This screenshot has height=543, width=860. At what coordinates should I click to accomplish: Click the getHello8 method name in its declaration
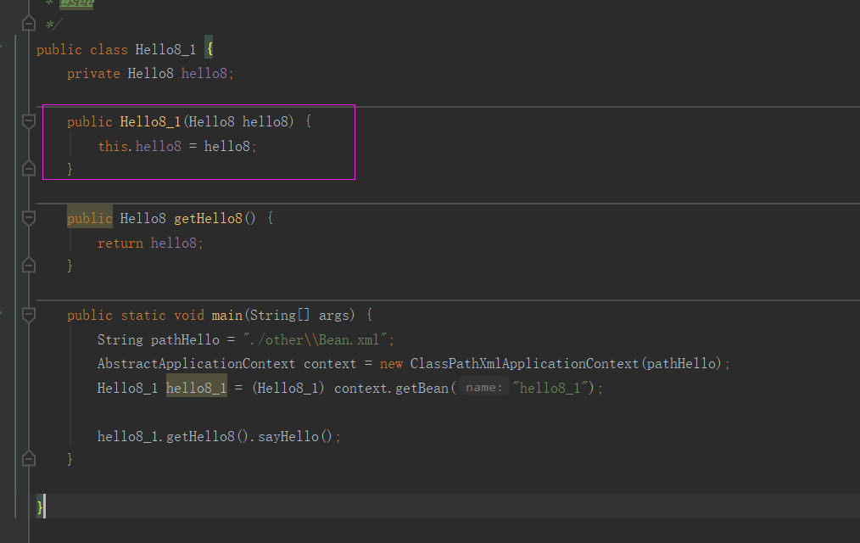(x=208, y=218)
